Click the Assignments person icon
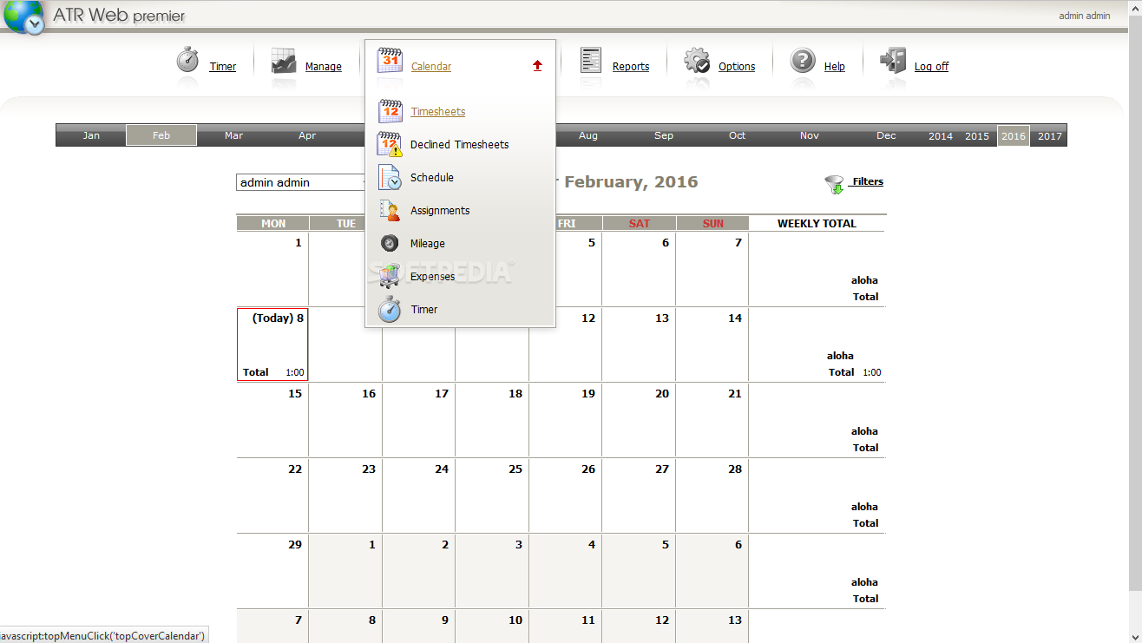 [x=391, y=211]
